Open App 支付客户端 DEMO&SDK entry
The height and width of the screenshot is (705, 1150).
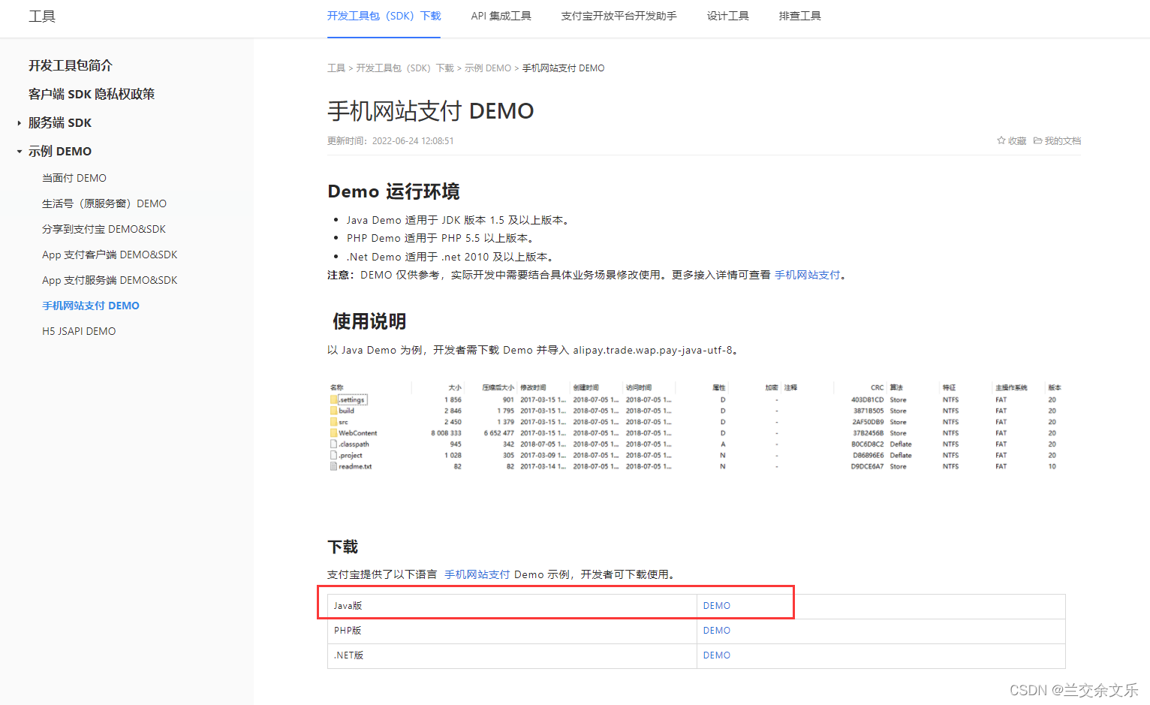[110, 255]
